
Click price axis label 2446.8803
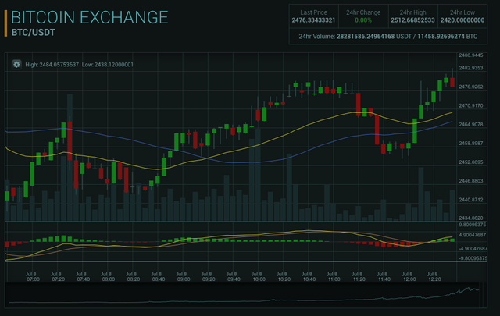pos(470,180)
